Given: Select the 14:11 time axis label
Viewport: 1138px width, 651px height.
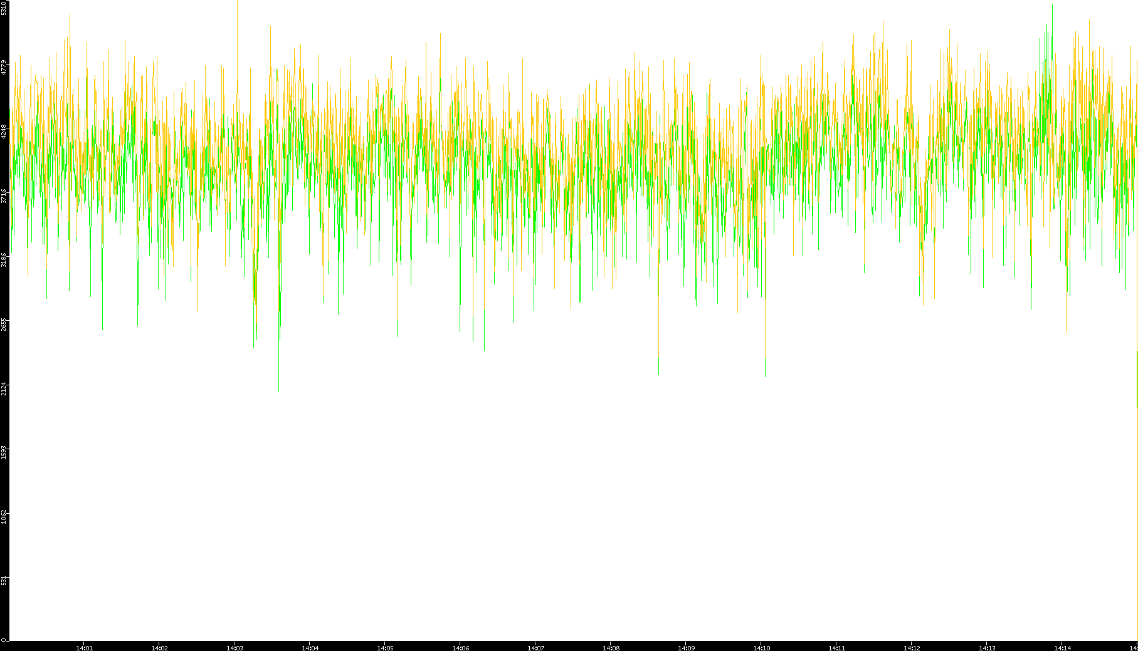Looking at the screenshot, I should coord(836,648).
